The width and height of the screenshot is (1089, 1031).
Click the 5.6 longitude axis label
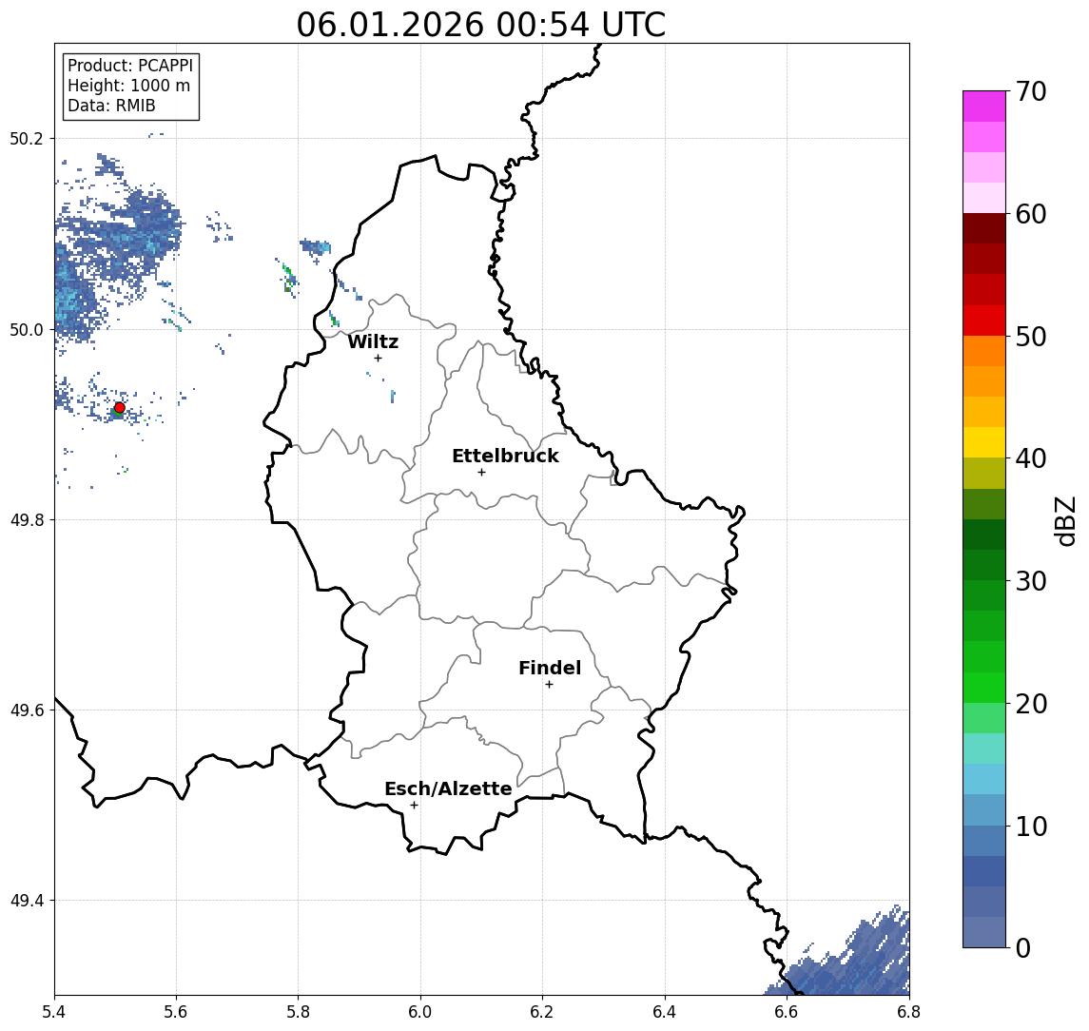(176, 1012)
